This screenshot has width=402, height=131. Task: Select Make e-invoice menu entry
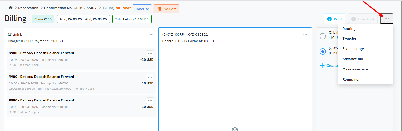tap(365, 69)
